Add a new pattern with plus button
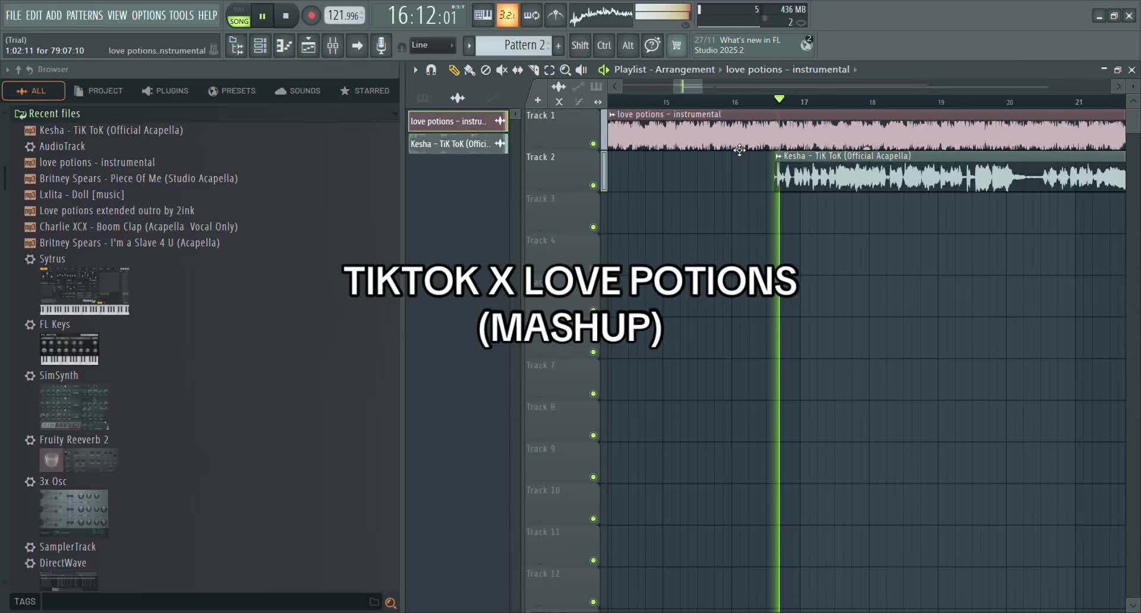 click(558, 45)
